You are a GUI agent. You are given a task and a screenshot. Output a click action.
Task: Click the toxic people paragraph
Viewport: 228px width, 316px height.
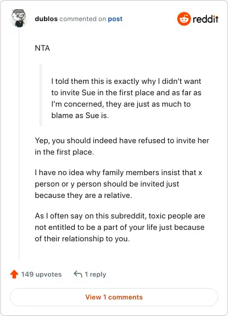pyautogui.click(x=120, y=227)
